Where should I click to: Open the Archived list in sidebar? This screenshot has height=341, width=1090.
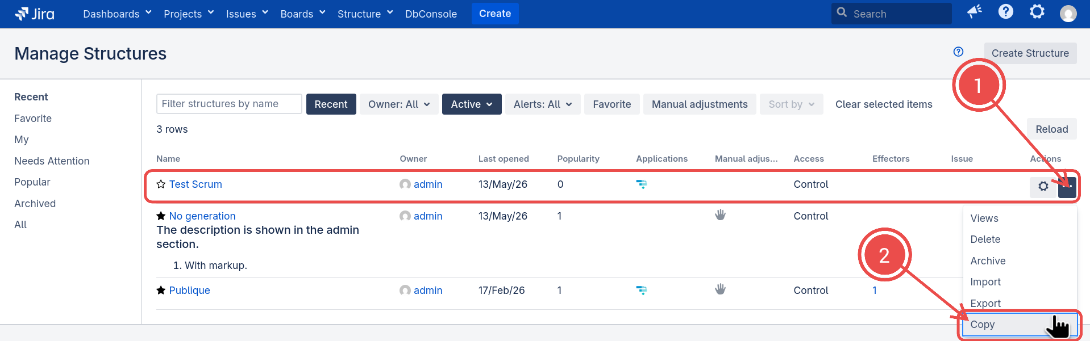point(35,204)
